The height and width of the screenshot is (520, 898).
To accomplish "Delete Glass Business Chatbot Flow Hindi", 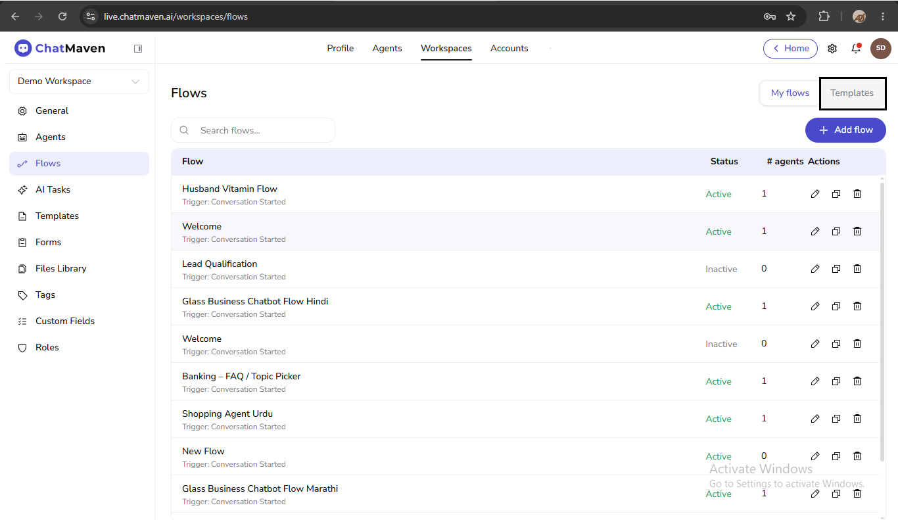I will point(857,306).
